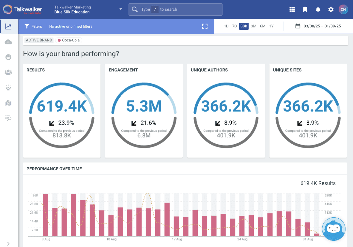The image size is (353, 247).
Task: Open the performance chart sidebar icon
Action: 8,26
